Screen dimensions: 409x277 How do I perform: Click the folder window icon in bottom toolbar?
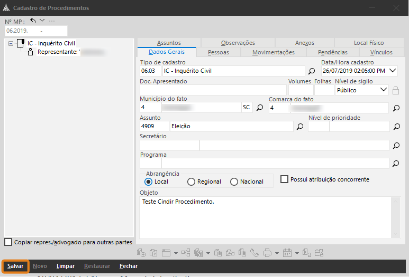pyautogui.click(x=166, y=253)
